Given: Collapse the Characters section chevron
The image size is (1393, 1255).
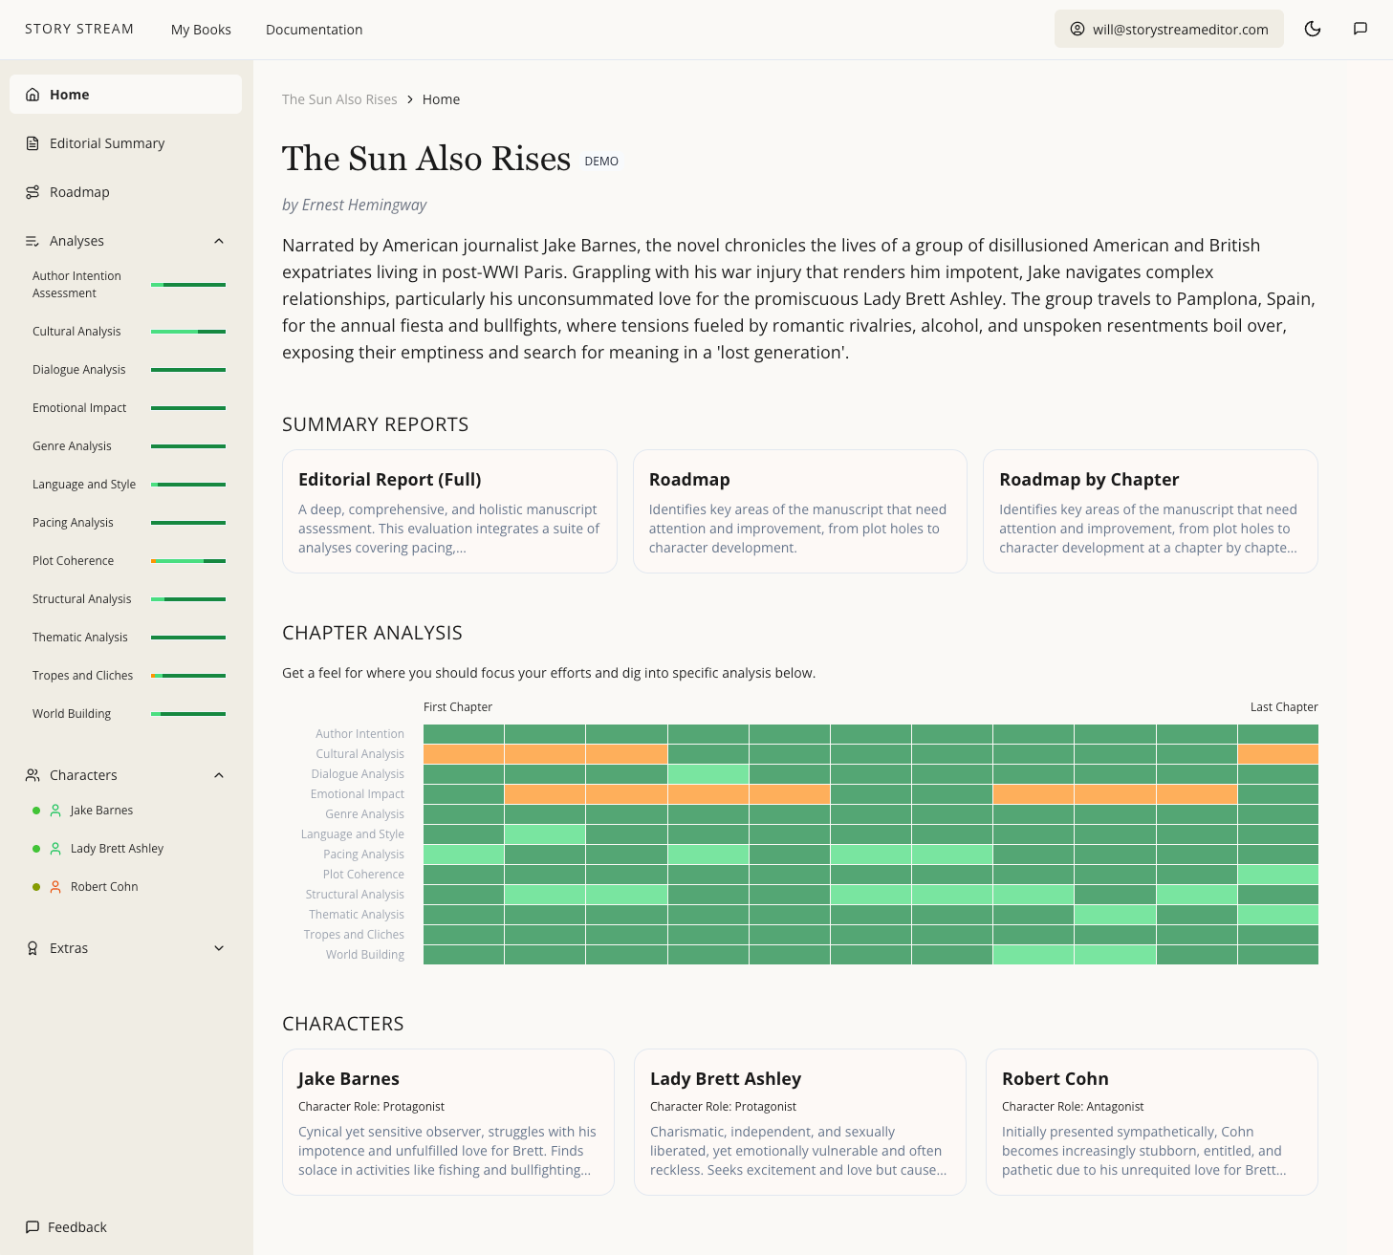Looking at the screenshot, I should [219, 775].
